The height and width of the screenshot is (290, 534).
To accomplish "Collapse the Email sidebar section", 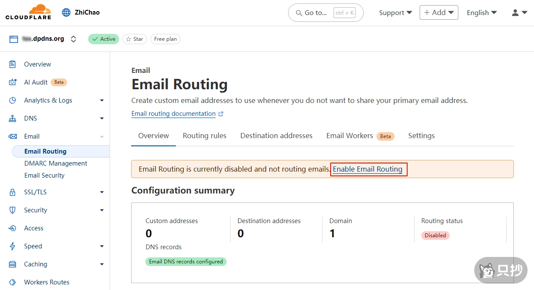I will [101, 136].
